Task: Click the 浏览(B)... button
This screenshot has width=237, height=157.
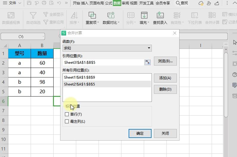Action: 165,61
